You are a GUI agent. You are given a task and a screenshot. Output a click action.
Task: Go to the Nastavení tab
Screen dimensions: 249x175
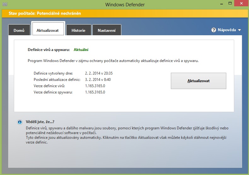tap(107, 30)
